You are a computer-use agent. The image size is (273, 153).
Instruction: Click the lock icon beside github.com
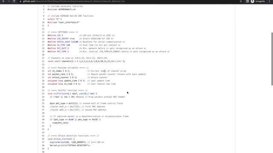pos(20,1)
